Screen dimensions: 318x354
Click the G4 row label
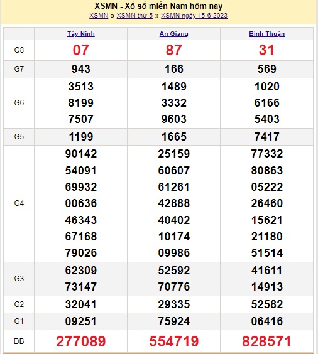point(19,203)
